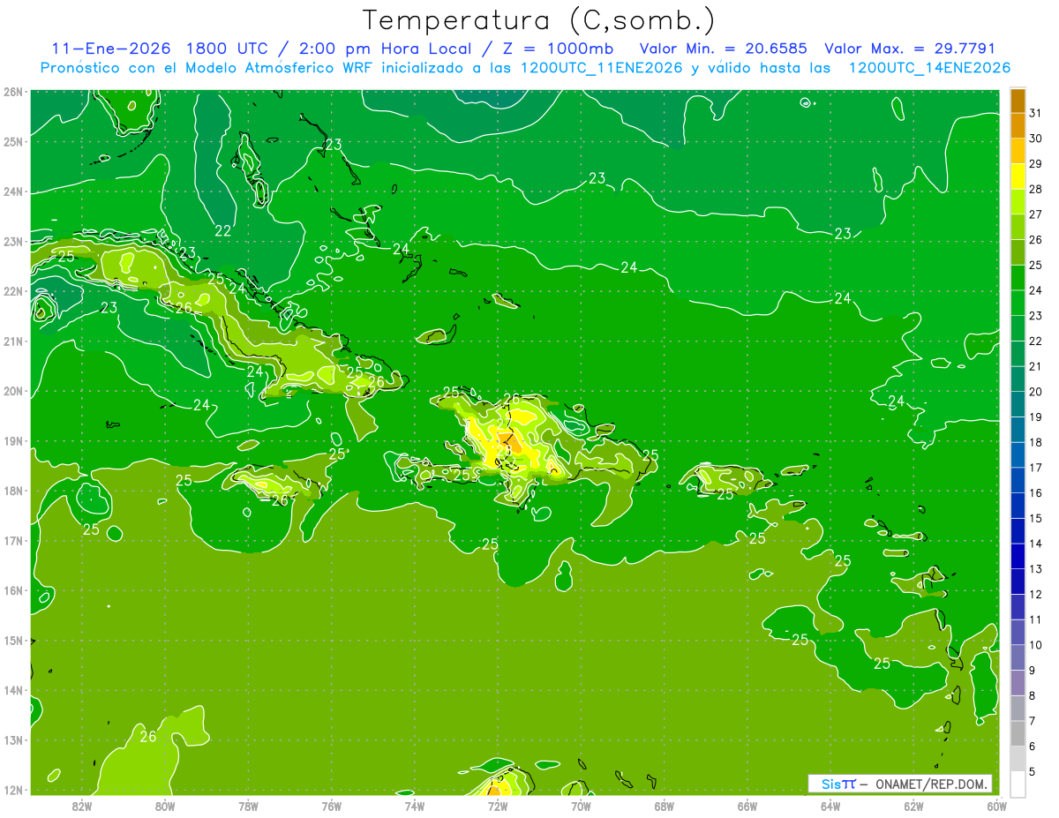This screenshot has width=1059, height=818.
Task: Click the longitude axis label "78W"
Action: click(248, 806)
